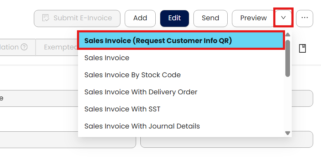Click the question mark help icon
The height and width of the screenshot is (157, 321).
click(x=24, y=47)
